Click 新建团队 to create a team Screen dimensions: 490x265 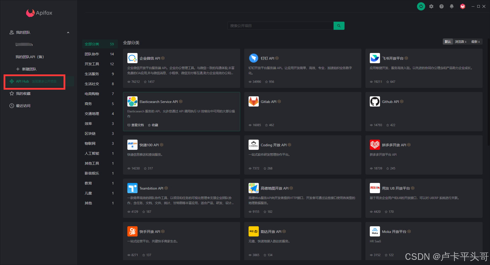(27, 69)
